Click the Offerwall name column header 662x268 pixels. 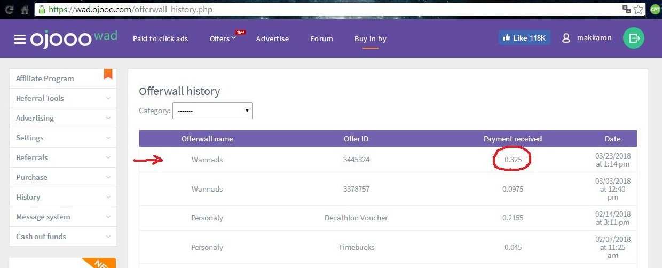207,139
